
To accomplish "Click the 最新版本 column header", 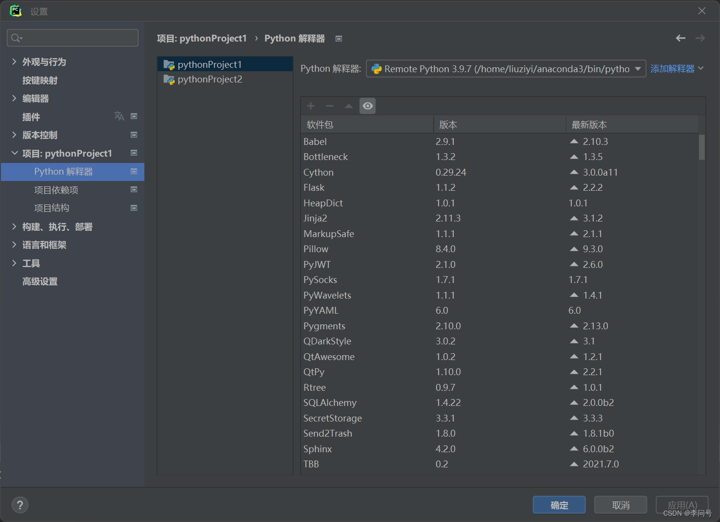I will pyautogui.click(x=632, y=124).
